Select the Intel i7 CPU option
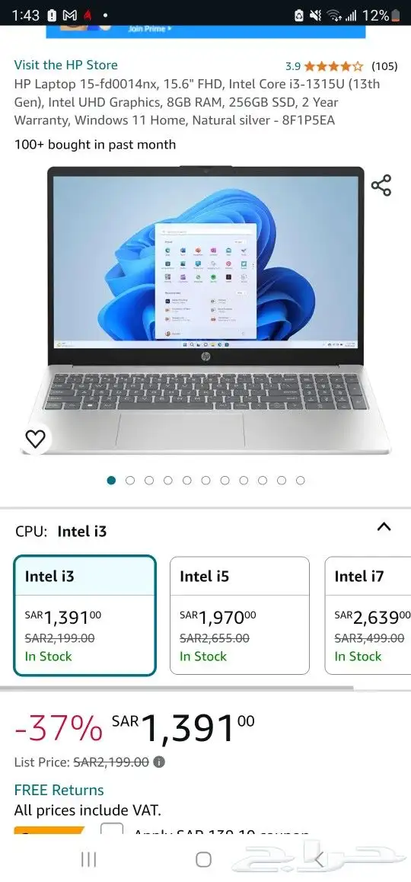This screenshot has width=411, height=882. tap(368, 615)
